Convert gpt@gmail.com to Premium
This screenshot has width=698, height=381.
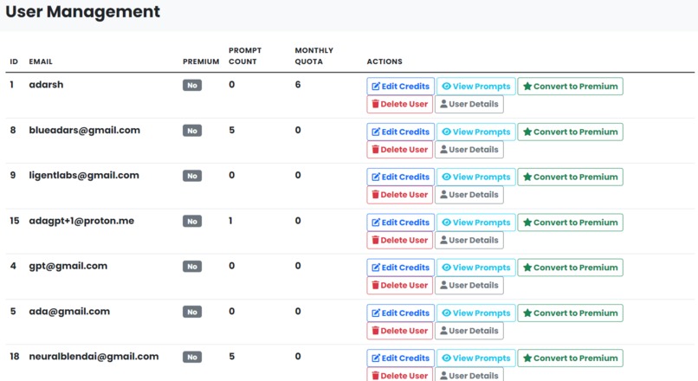tap(570, 268)
